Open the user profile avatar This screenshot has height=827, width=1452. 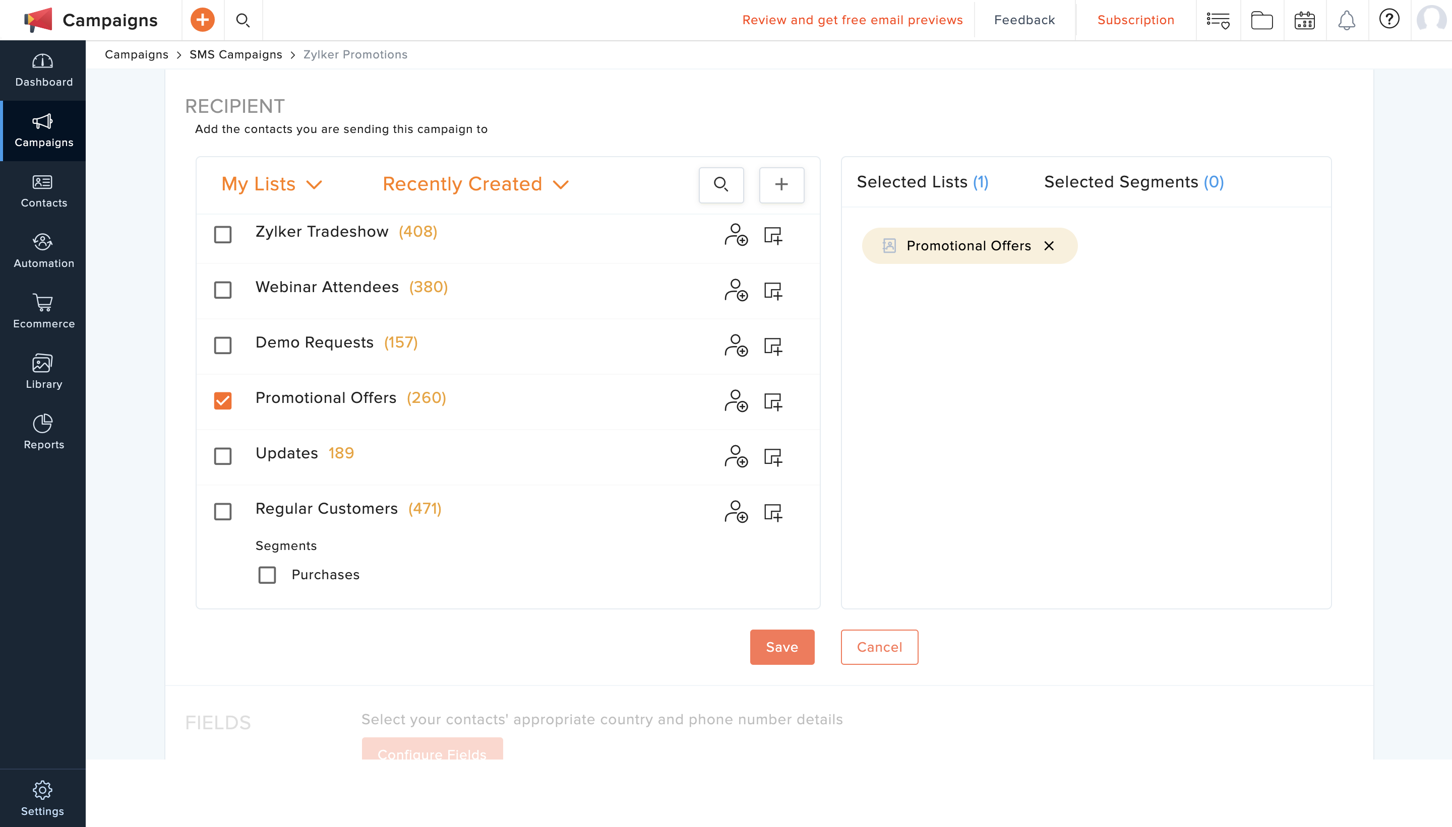1431,19
